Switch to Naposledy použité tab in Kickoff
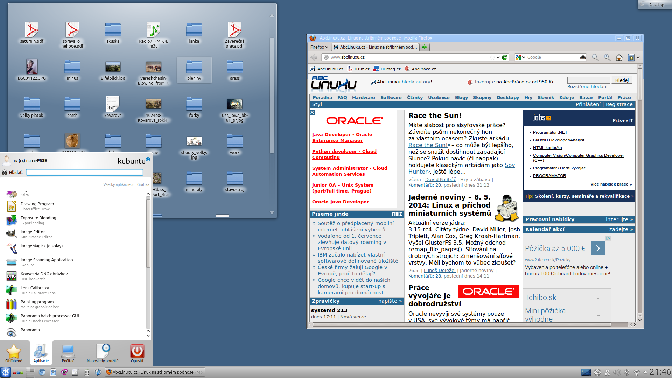 (103, 353)
